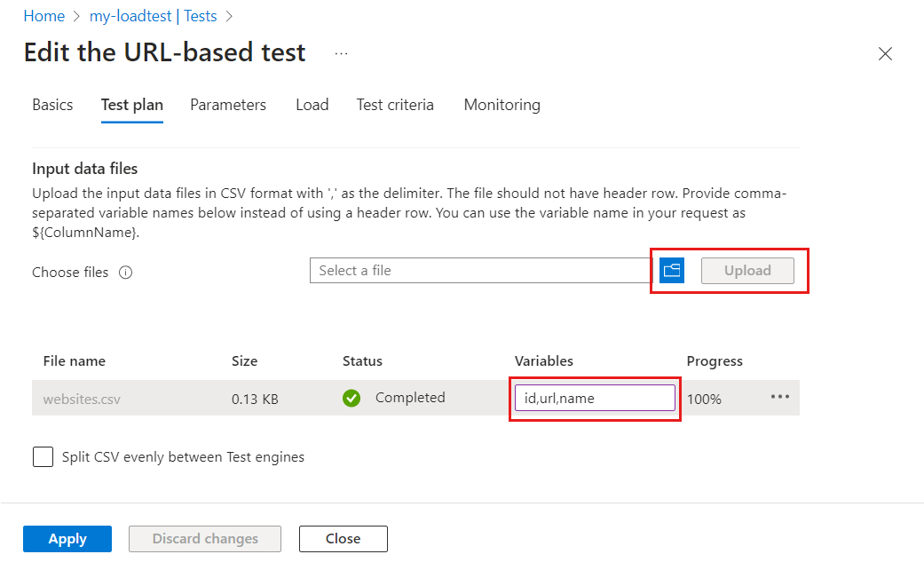Go to the Load tab

[x=312, y=105]
